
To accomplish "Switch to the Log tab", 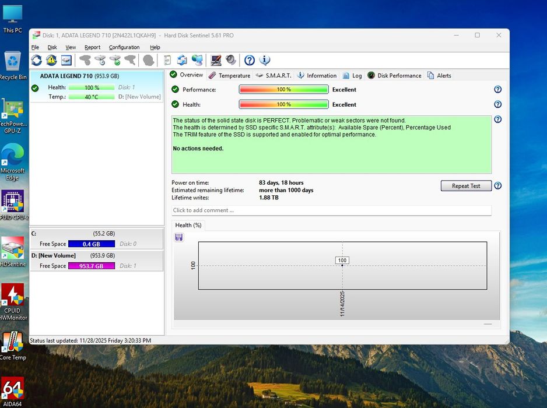I will coord(352,75).
